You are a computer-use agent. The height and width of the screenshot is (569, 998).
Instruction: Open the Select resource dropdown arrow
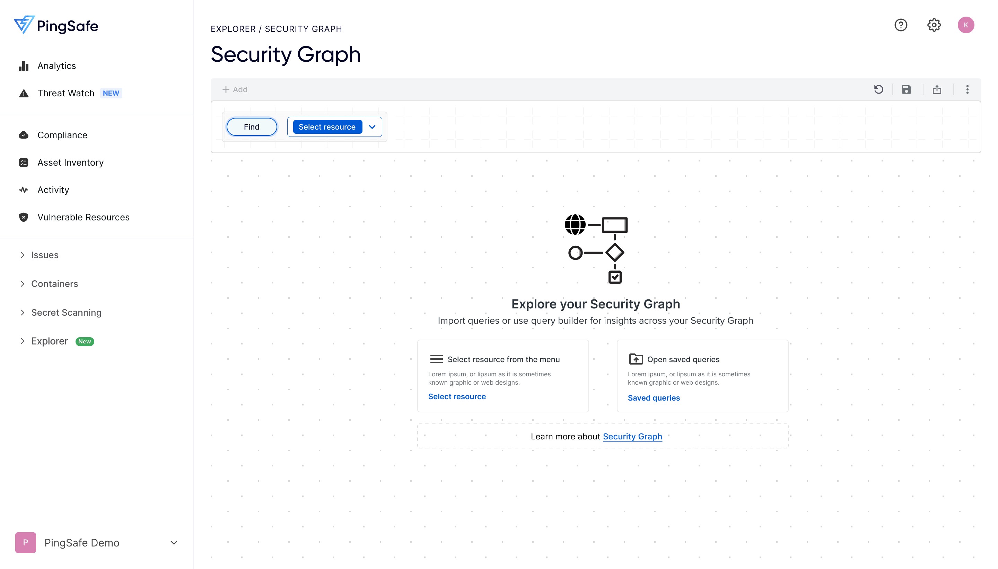(x=372, y=126)
